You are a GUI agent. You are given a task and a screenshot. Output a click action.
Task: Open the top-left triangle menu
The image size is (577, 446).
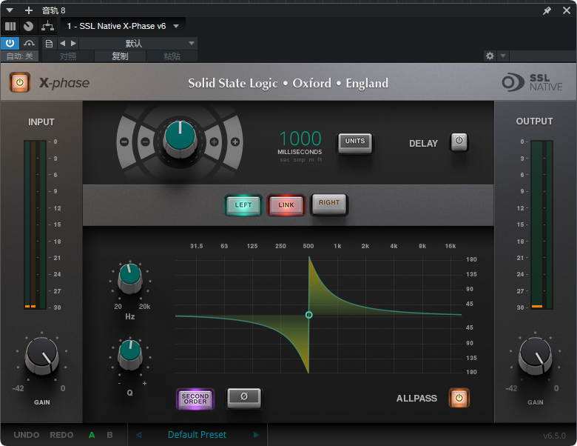point(10,10)
